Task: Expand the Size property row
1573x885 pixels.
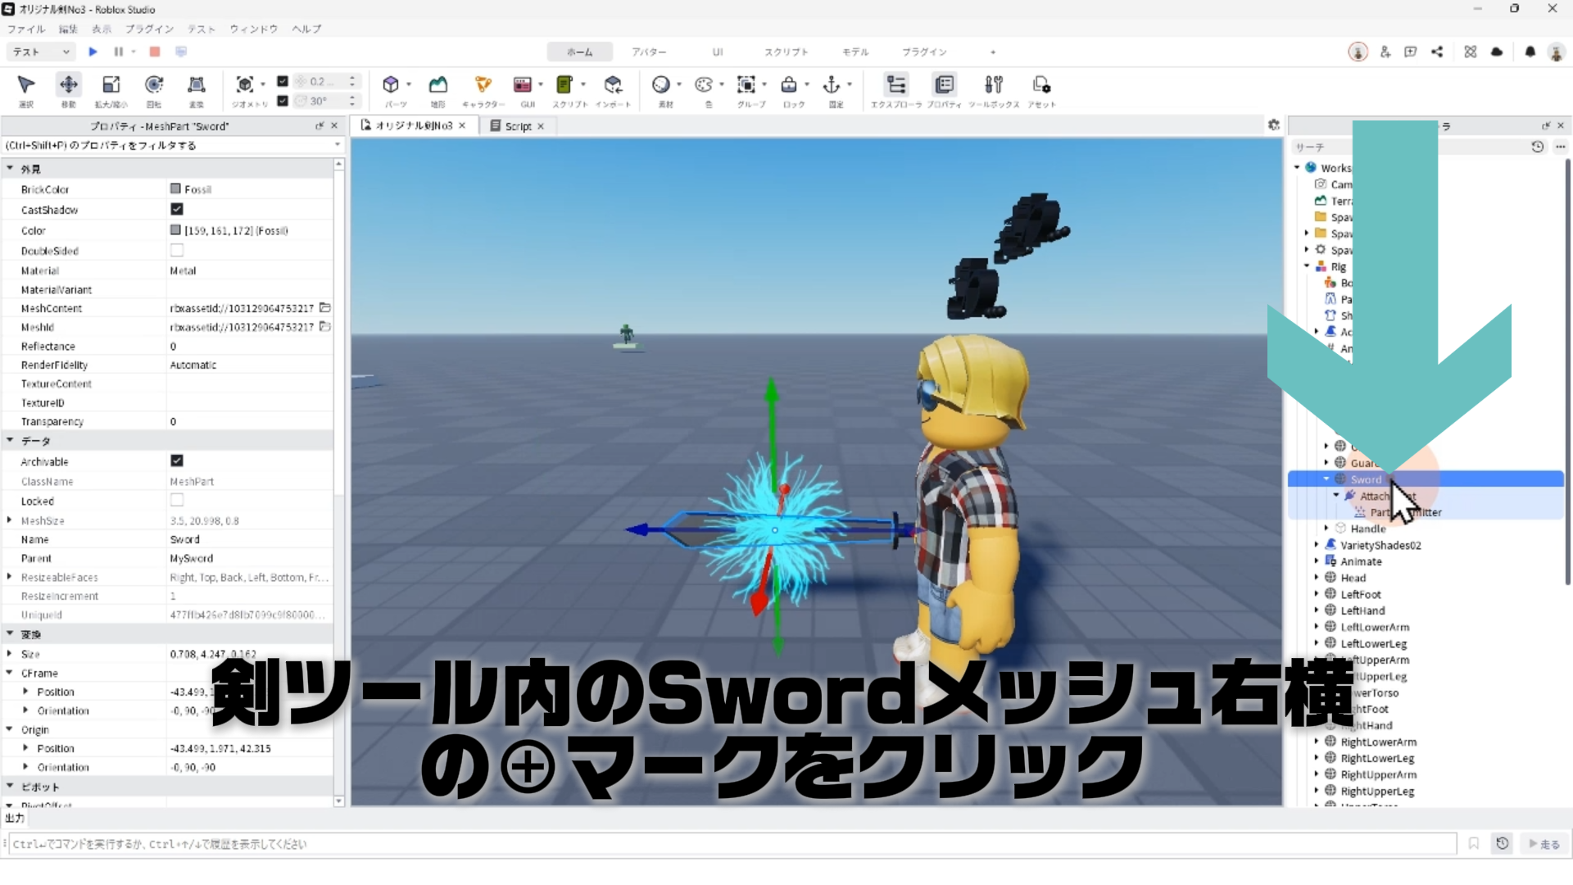Action: (x=10, y=654)
